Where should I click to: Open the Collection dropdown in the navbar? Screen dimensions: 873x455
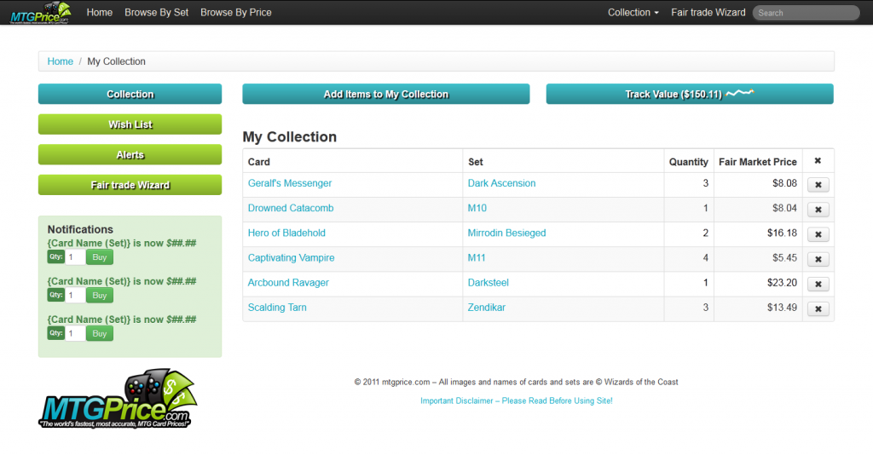click(x=633, y=12)
